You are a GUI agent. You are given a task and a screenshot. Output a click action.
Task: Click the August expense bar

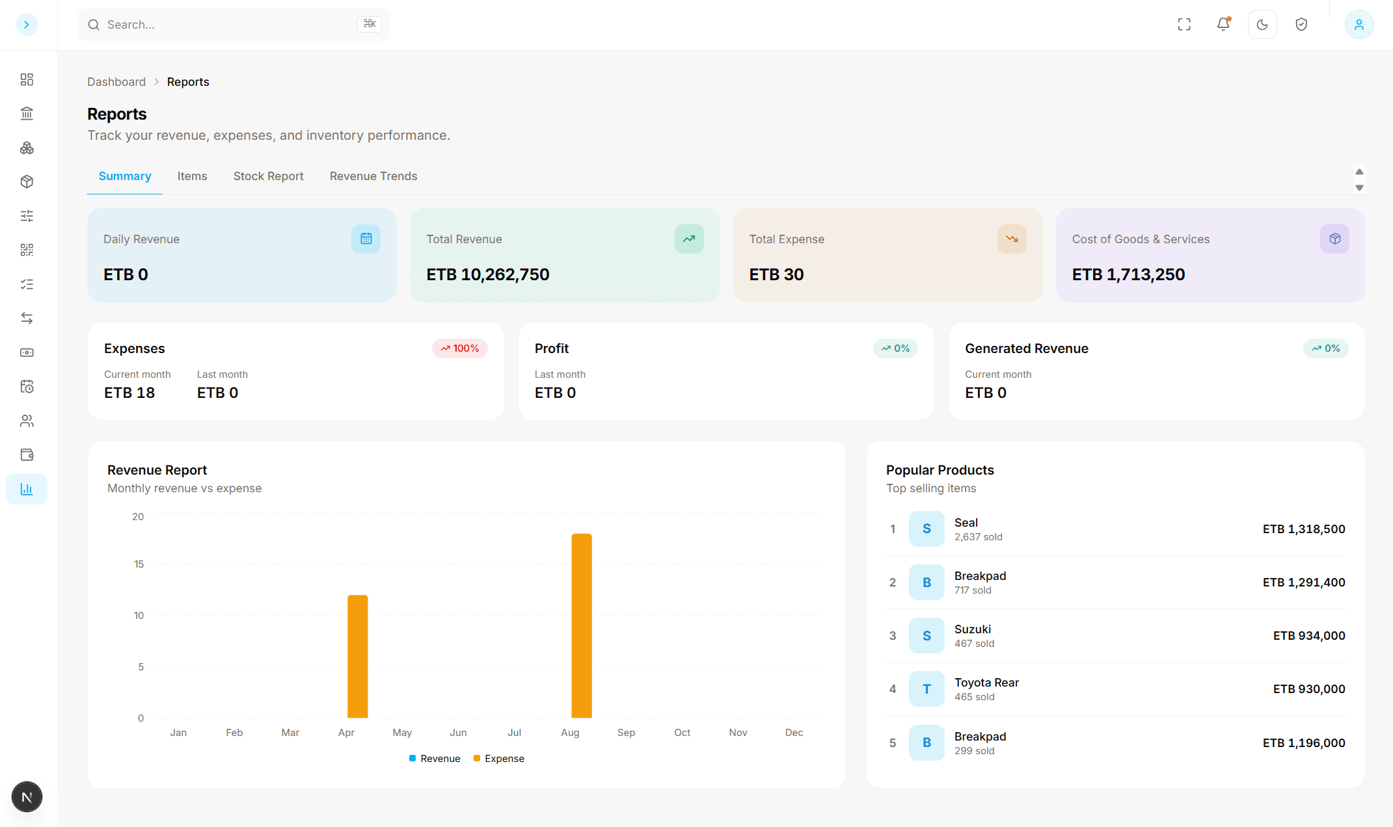click(x=582, y=625)
